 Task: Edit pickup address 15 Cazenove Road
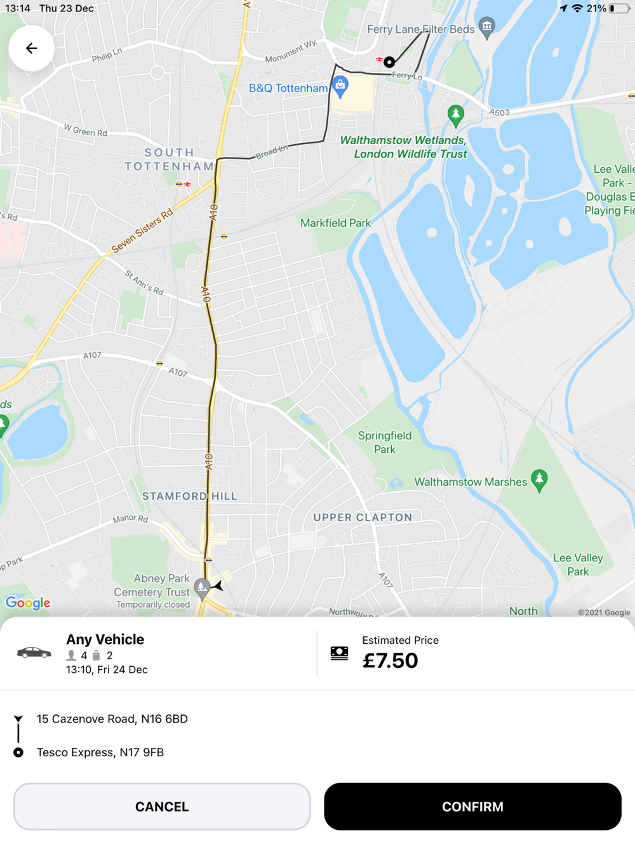112,719
